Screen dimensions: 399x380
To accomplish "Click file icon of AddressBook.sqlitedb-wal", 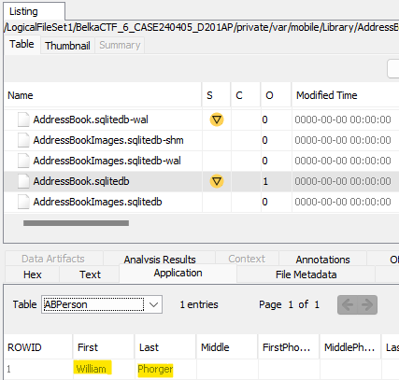I will click(23, 120).
